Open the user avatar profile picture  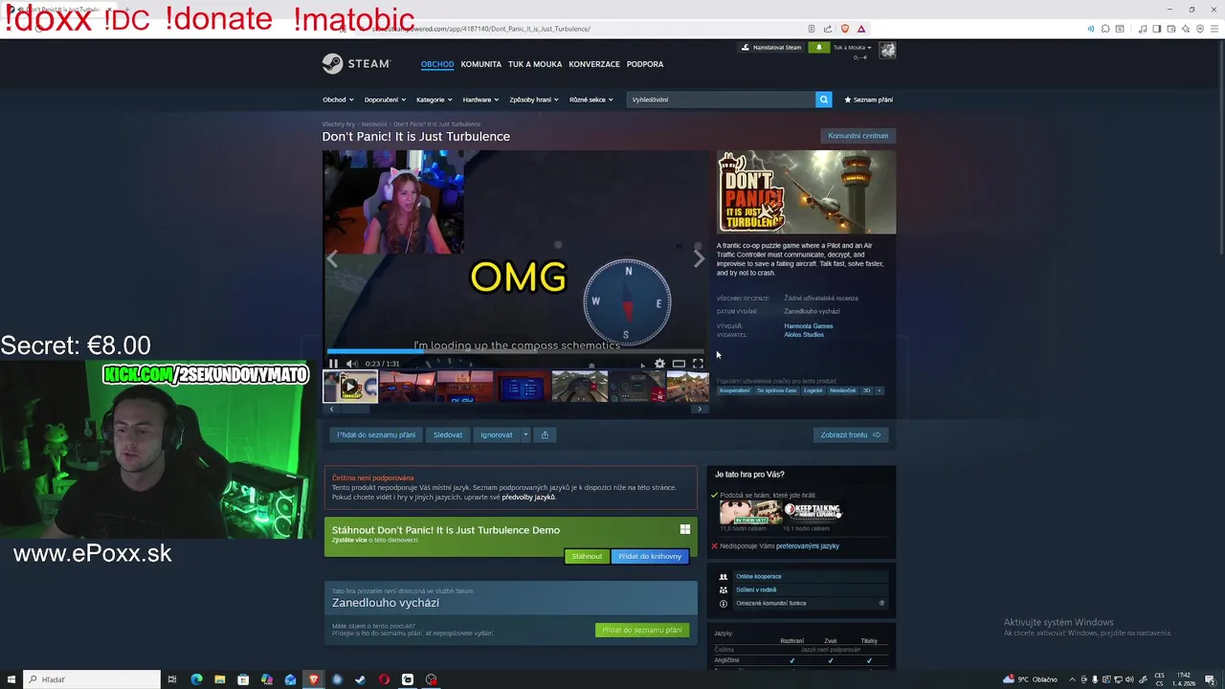tap(888, 50)
